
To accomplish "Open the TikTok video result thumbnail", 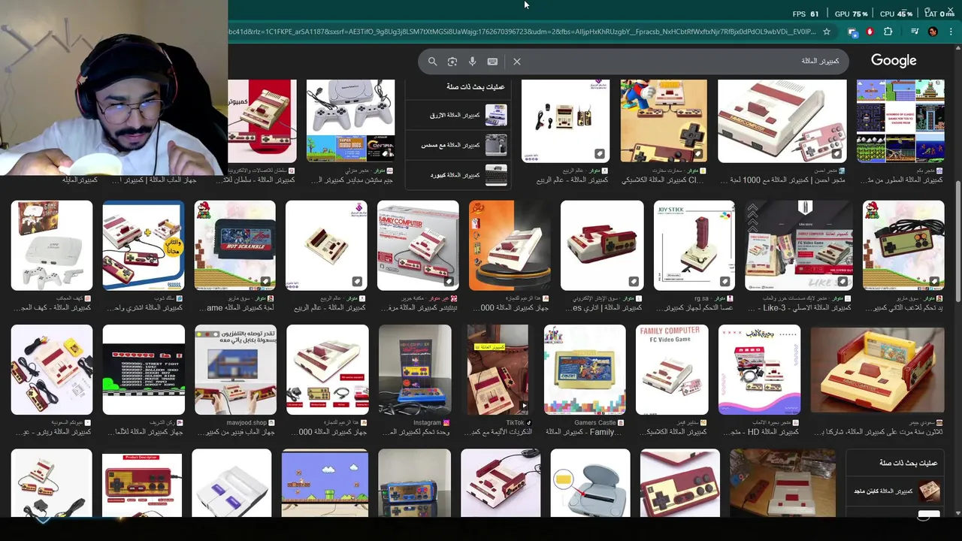I will click(x=498, y=370).
